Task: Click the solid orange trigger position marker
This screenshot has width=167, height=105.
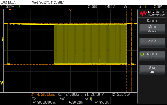Action: (10, 10)
